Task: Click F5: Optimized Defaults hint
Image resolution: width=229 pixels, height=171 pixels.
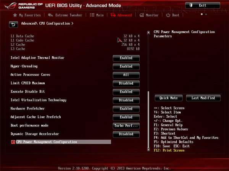Action: tap(173, 142)
